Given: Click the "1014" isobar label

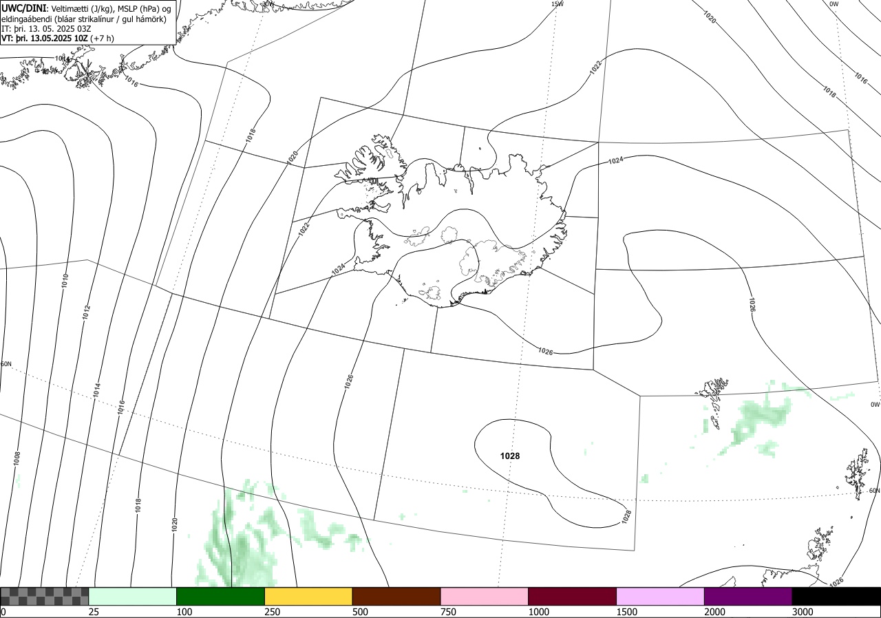Looking at the screenshot, I should [98, 390].
